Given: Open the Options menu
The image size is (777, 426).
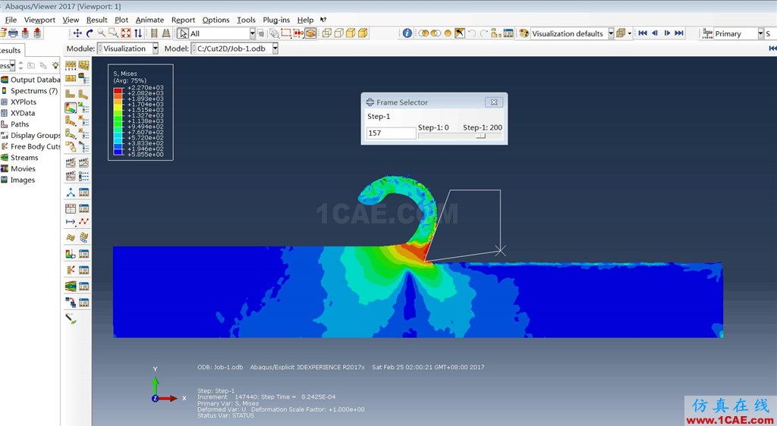Looking at the screenshot, I should coord(215,20).
